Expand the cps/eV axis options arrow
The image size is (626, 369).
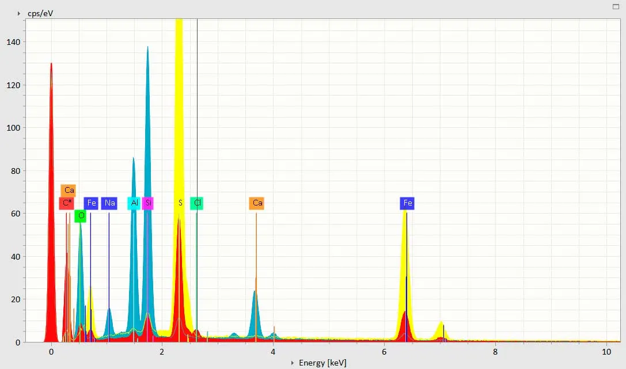pyautogui.click(x=19, y=13)
